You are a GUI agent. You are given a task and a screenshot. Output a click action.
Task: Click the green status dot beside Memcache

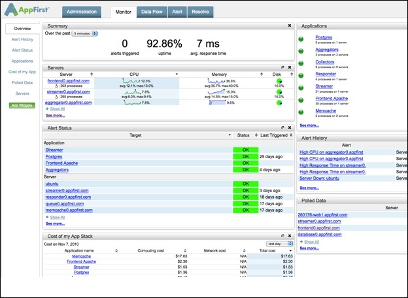click(301, 112)
